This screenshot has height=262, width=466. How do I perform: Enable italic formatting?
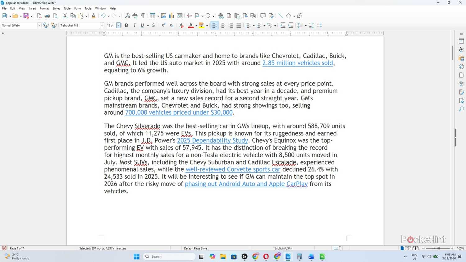coord(134,25)
